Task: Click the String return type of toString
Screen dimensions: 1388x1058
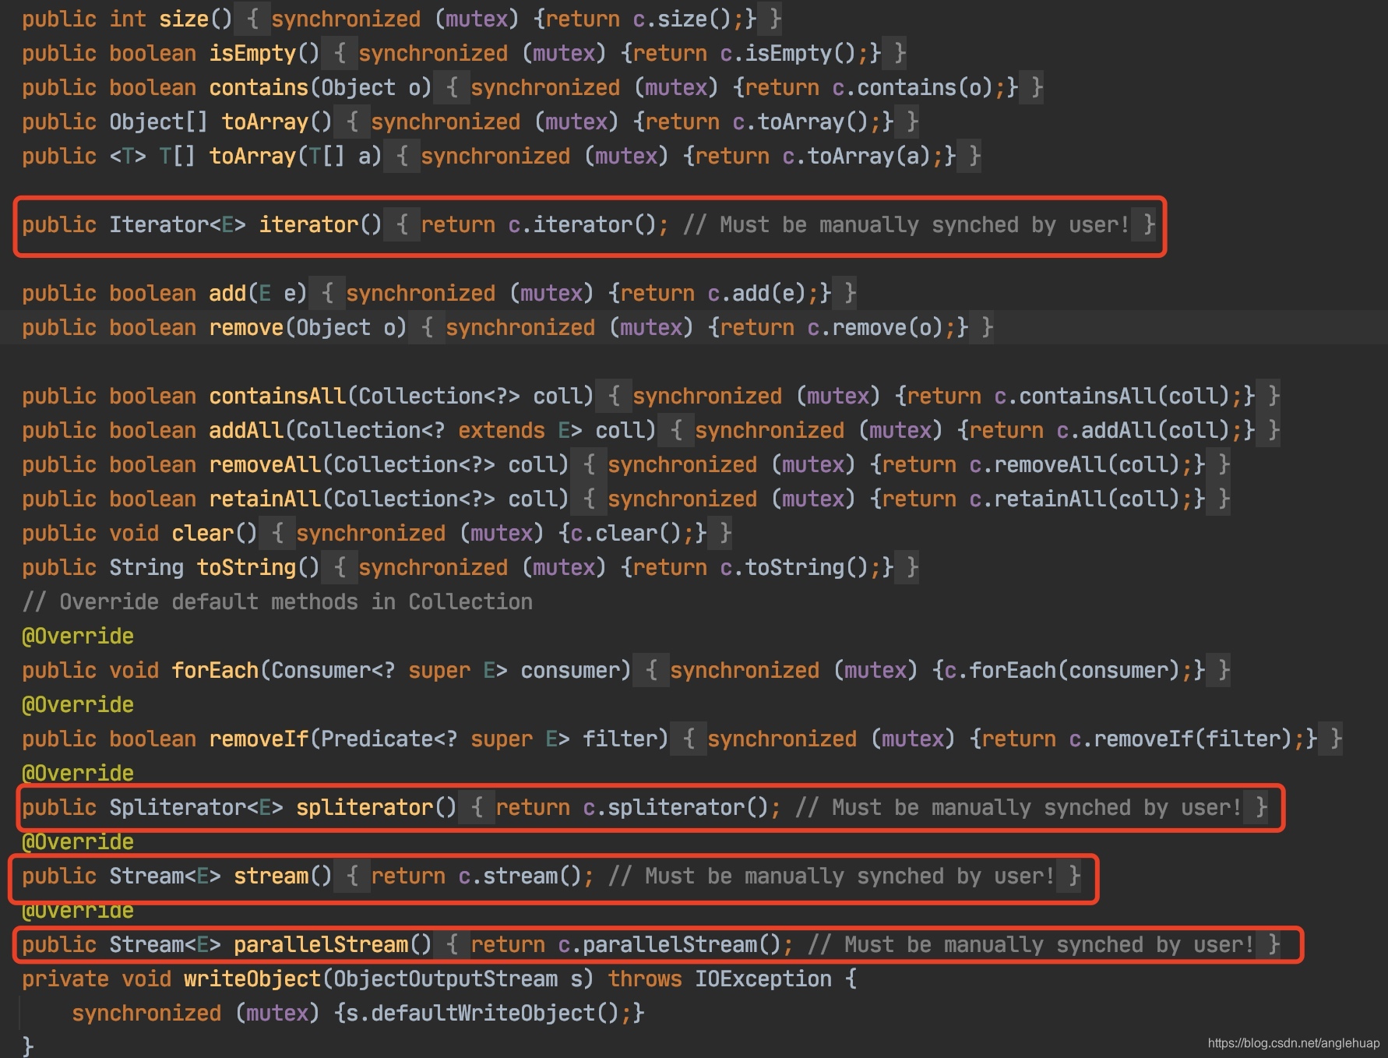Action: click(x=146, y=567)
